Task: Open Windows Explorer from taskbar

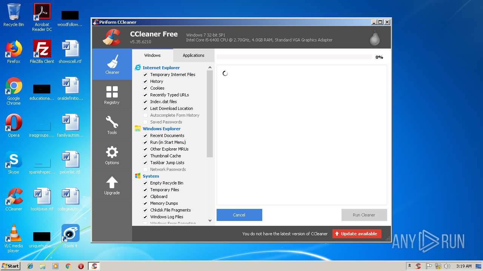Action: (43, 266)
